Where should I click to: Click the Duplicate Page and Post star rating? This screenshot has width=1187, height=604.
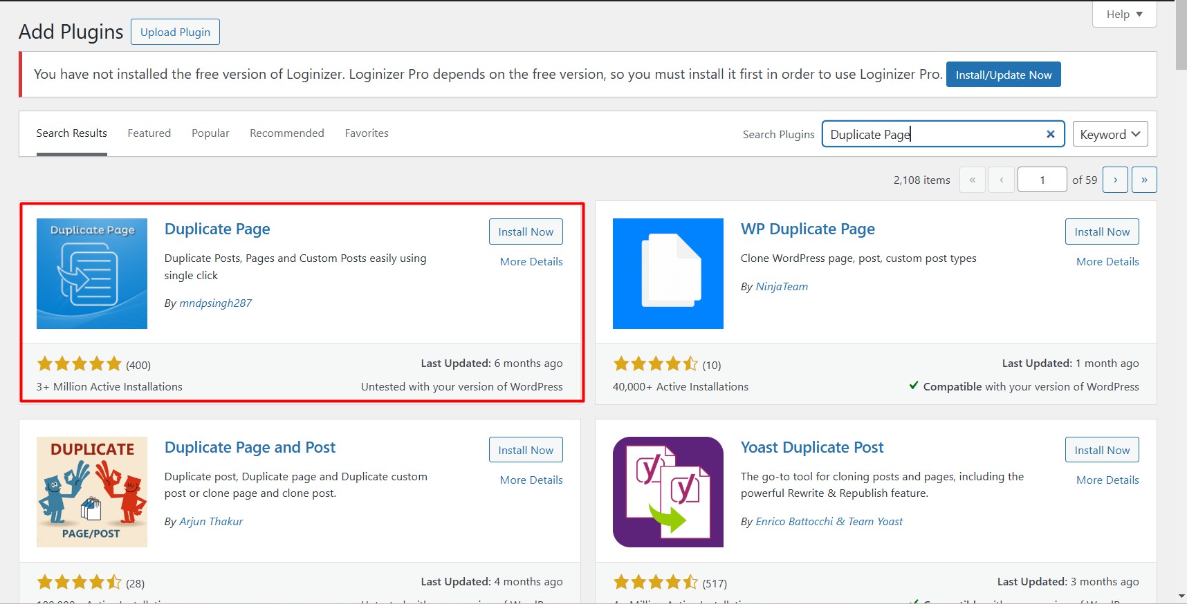[x=80, y=582]
